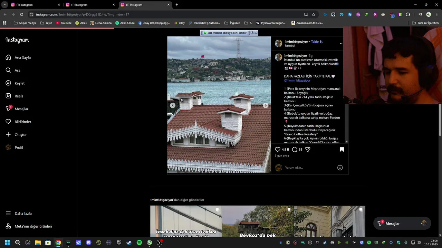Open AI bookmarks folder

(248, 23)
